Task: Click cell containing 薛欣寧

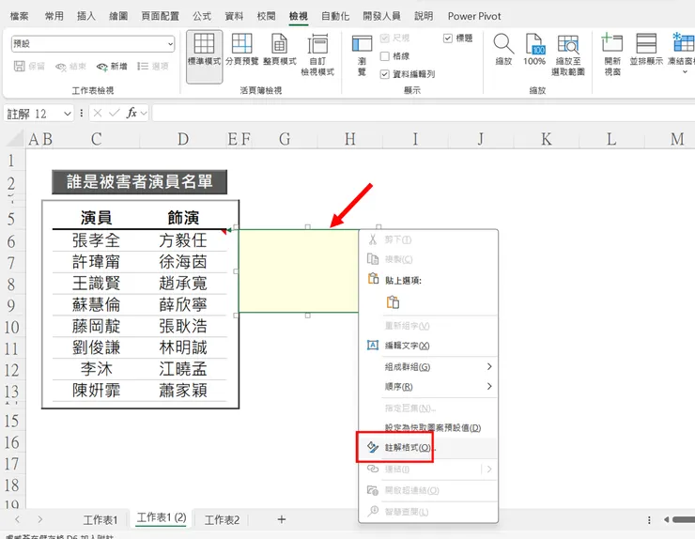Action: point(183,305)
